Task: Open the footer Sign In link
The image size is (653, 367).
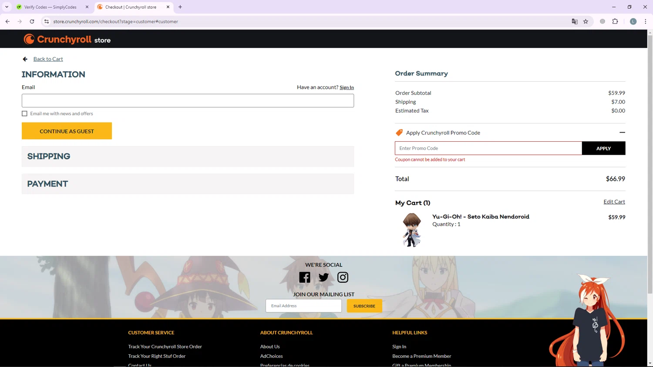Action: point(399,347)
